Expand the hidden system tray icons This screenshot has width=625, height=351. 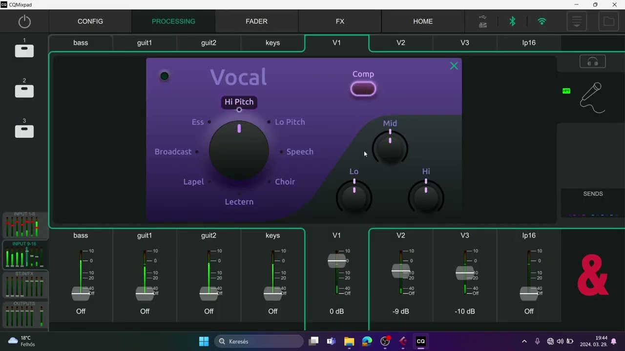pyautogui.click(x=524, y=341)
